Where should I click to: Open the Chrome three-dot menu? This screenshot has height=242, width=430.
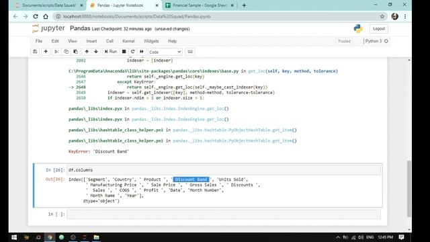pos(405,16)
